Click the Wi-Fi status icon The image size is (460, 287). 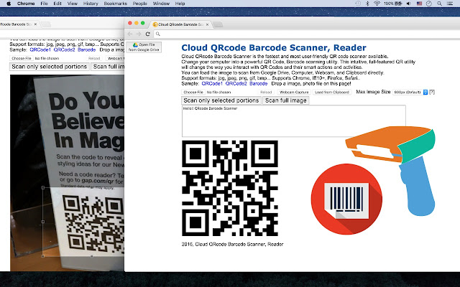coord(377,4)
